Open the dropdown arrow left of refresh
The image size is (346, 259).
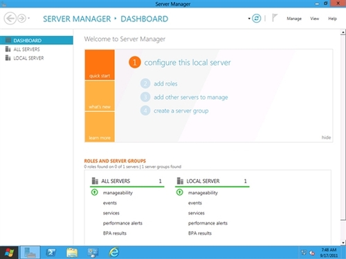(249, 19)
